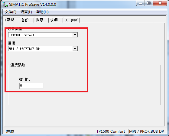Minimize the ProSave window
This screenshot has height=136, width=169.
point(141,3)
